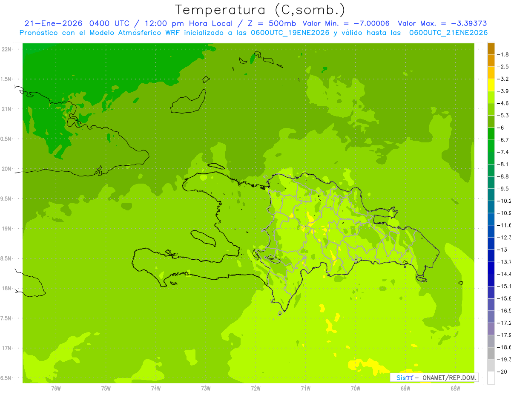The height and width of the screenshot is (394, 511).
Task: Click the '22N' latitude label
Action: [6, 49]
